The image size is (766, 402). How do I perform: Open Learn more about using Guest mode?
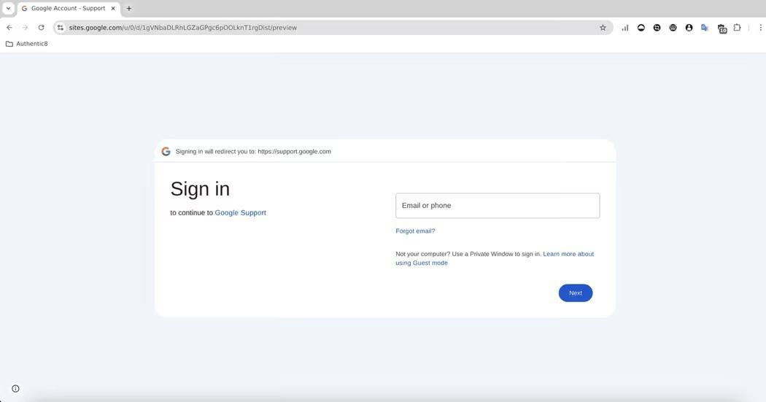495,258
